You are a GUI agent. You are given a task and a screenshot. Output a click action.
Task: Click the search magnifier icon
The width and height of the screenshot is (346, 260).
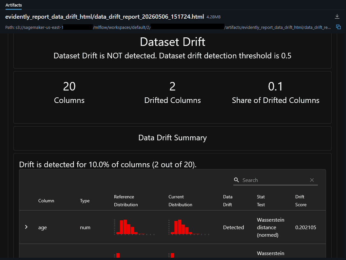coord(236,180)
